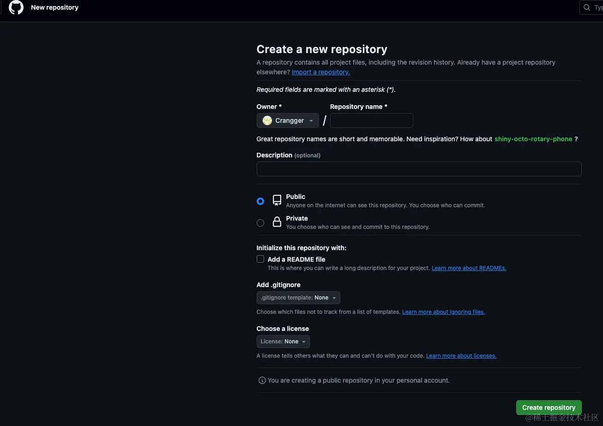Select the Public visibility radio button
The height and width of the screenshot is (426, 603).
(260, 201)
